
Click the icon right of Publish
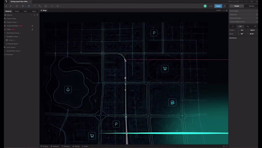point(225,6)
